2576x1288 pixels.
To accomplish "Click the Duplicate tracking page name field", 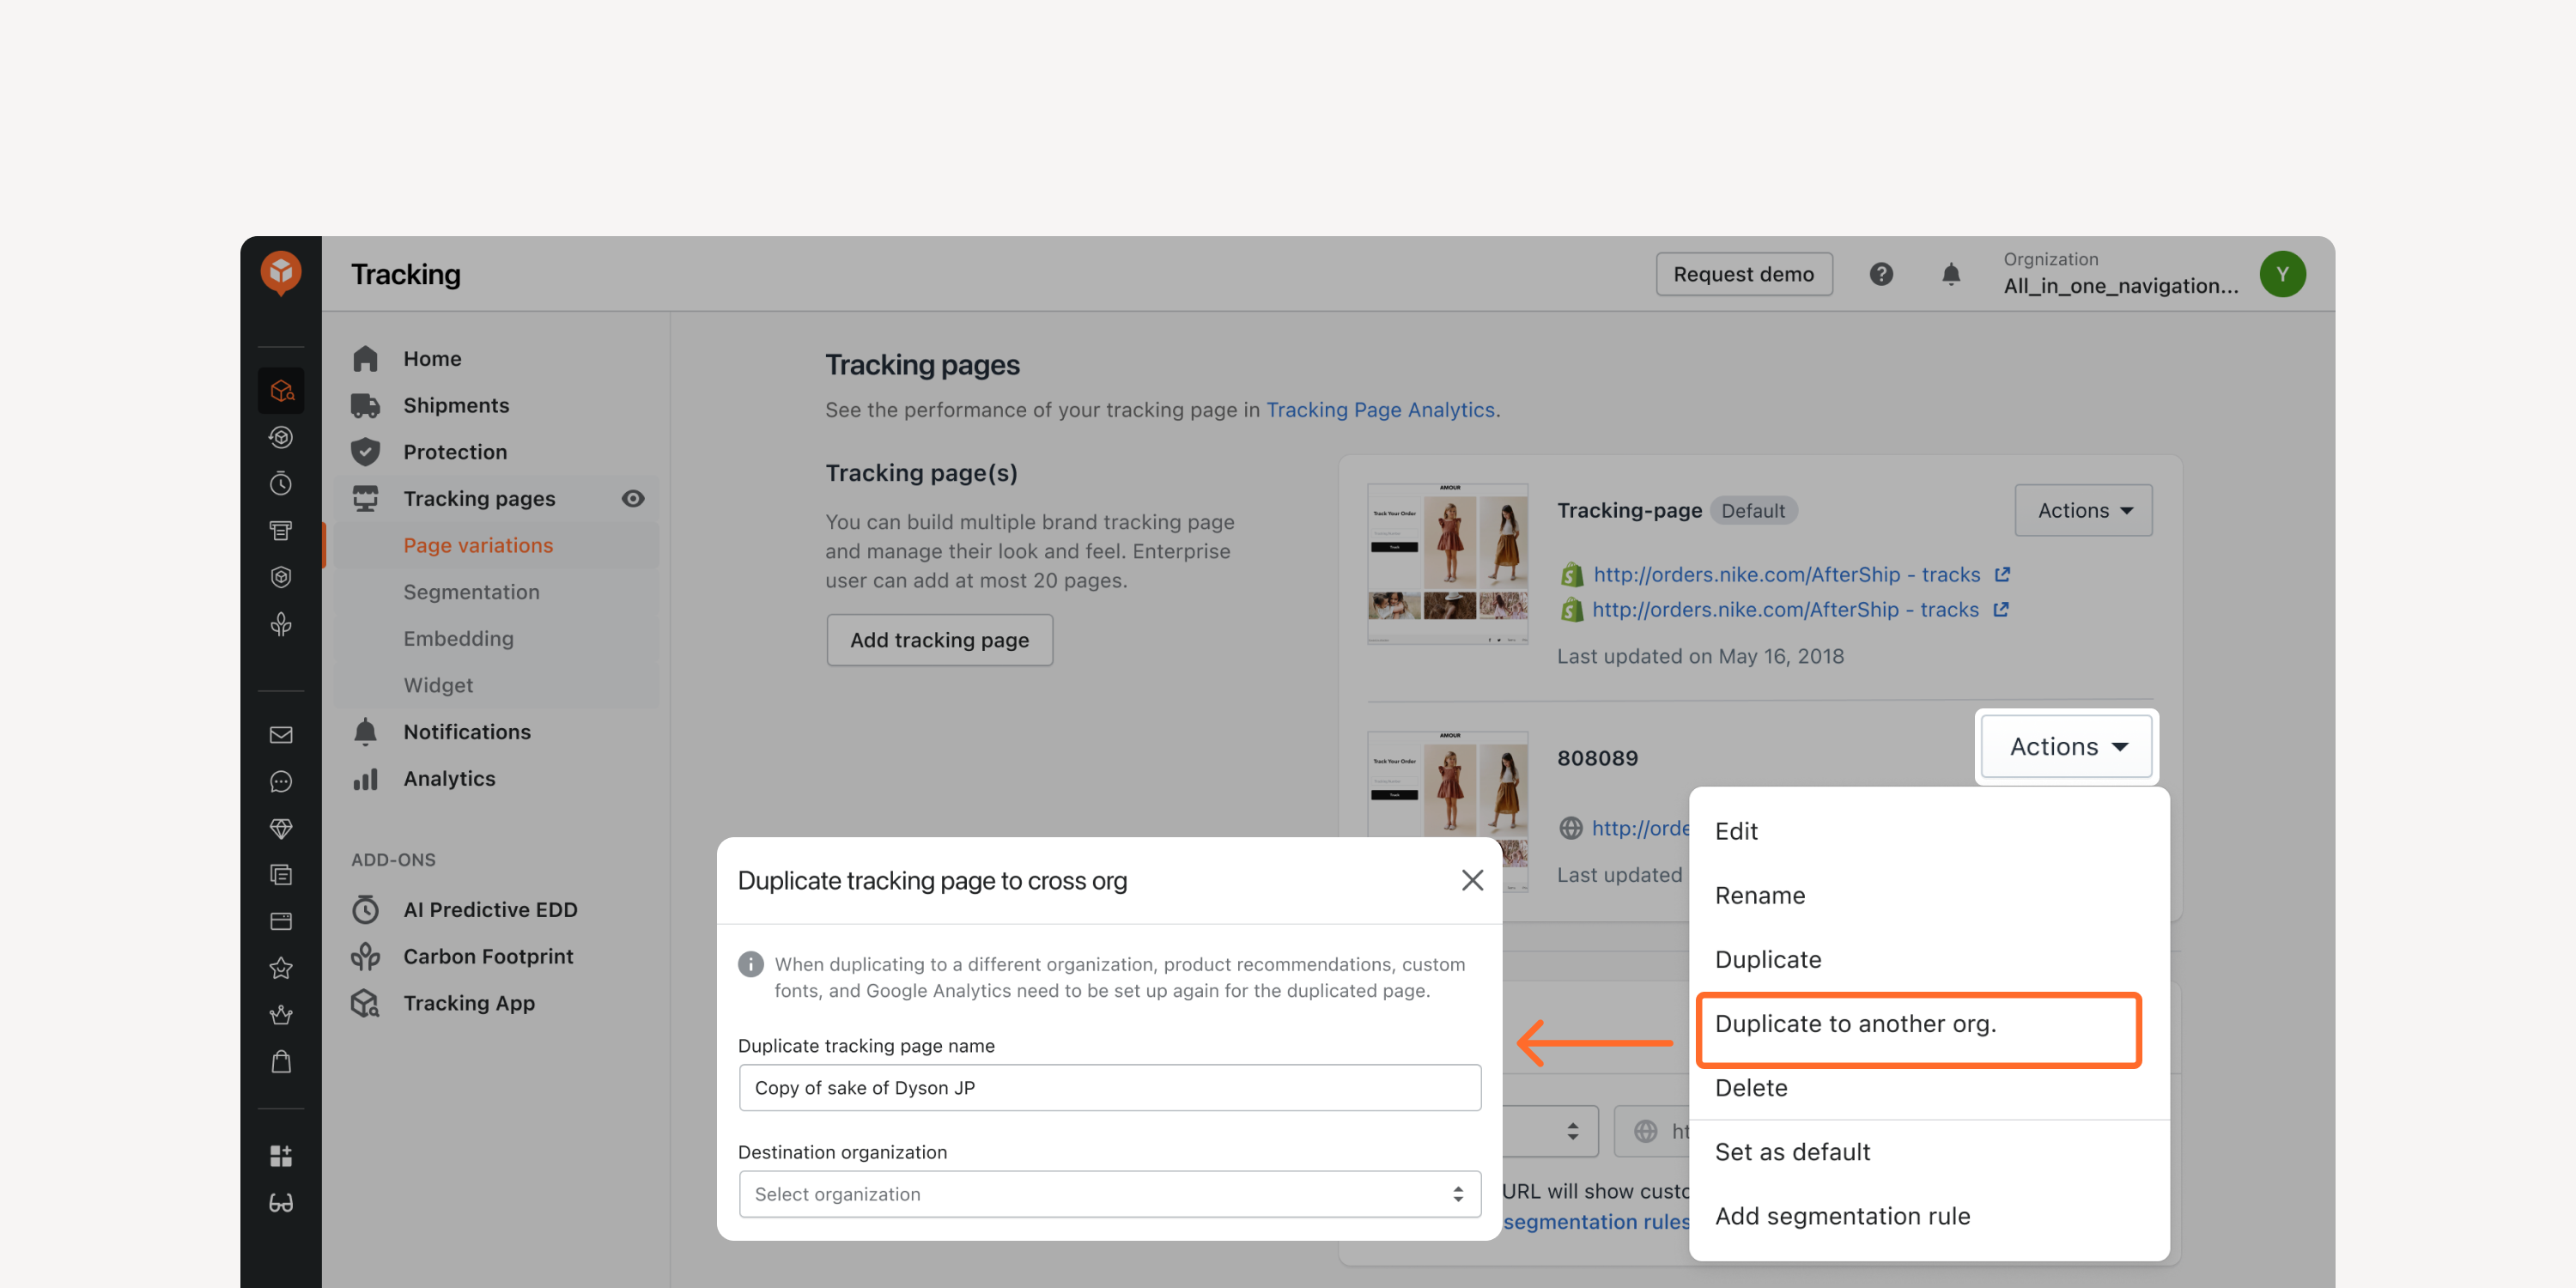I will pos(1109,1088).
